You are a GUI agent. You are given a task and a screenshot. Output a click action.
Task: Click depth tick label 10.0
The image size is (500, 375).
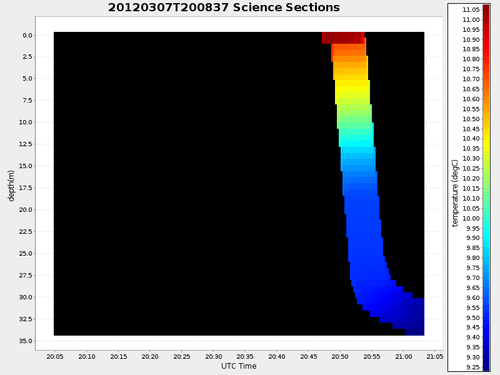(26, 122)
